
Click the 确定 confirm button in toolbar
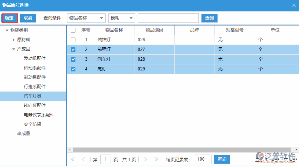[x=9, y=18]
